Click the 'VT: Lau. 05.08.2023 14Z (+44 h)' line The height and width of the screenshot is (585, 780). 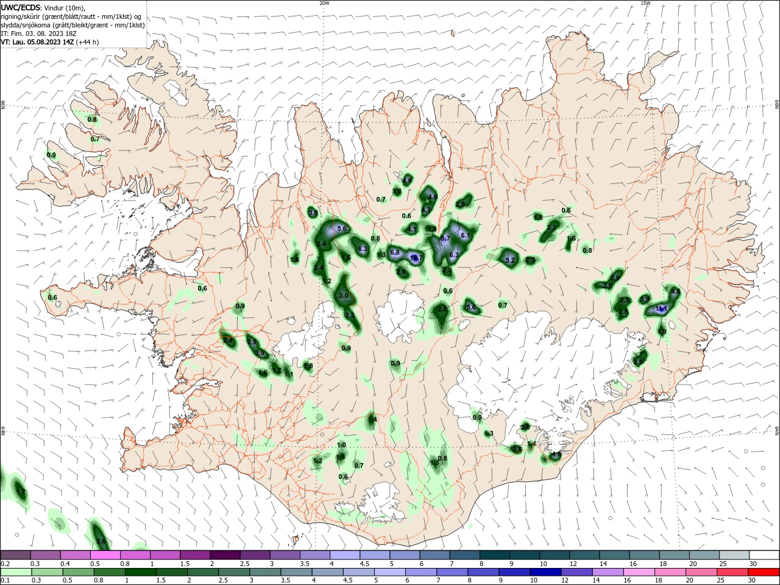pos(50,42)
